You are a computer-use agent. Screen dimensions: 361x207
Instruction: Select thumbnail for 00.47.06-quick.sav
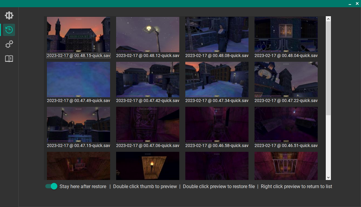pyautogui.click(x=148, y=124)
